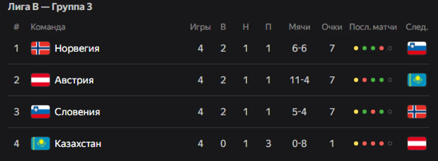Click the Austria flag beside Австрия
438x161 pixels.
click(40, 80)
